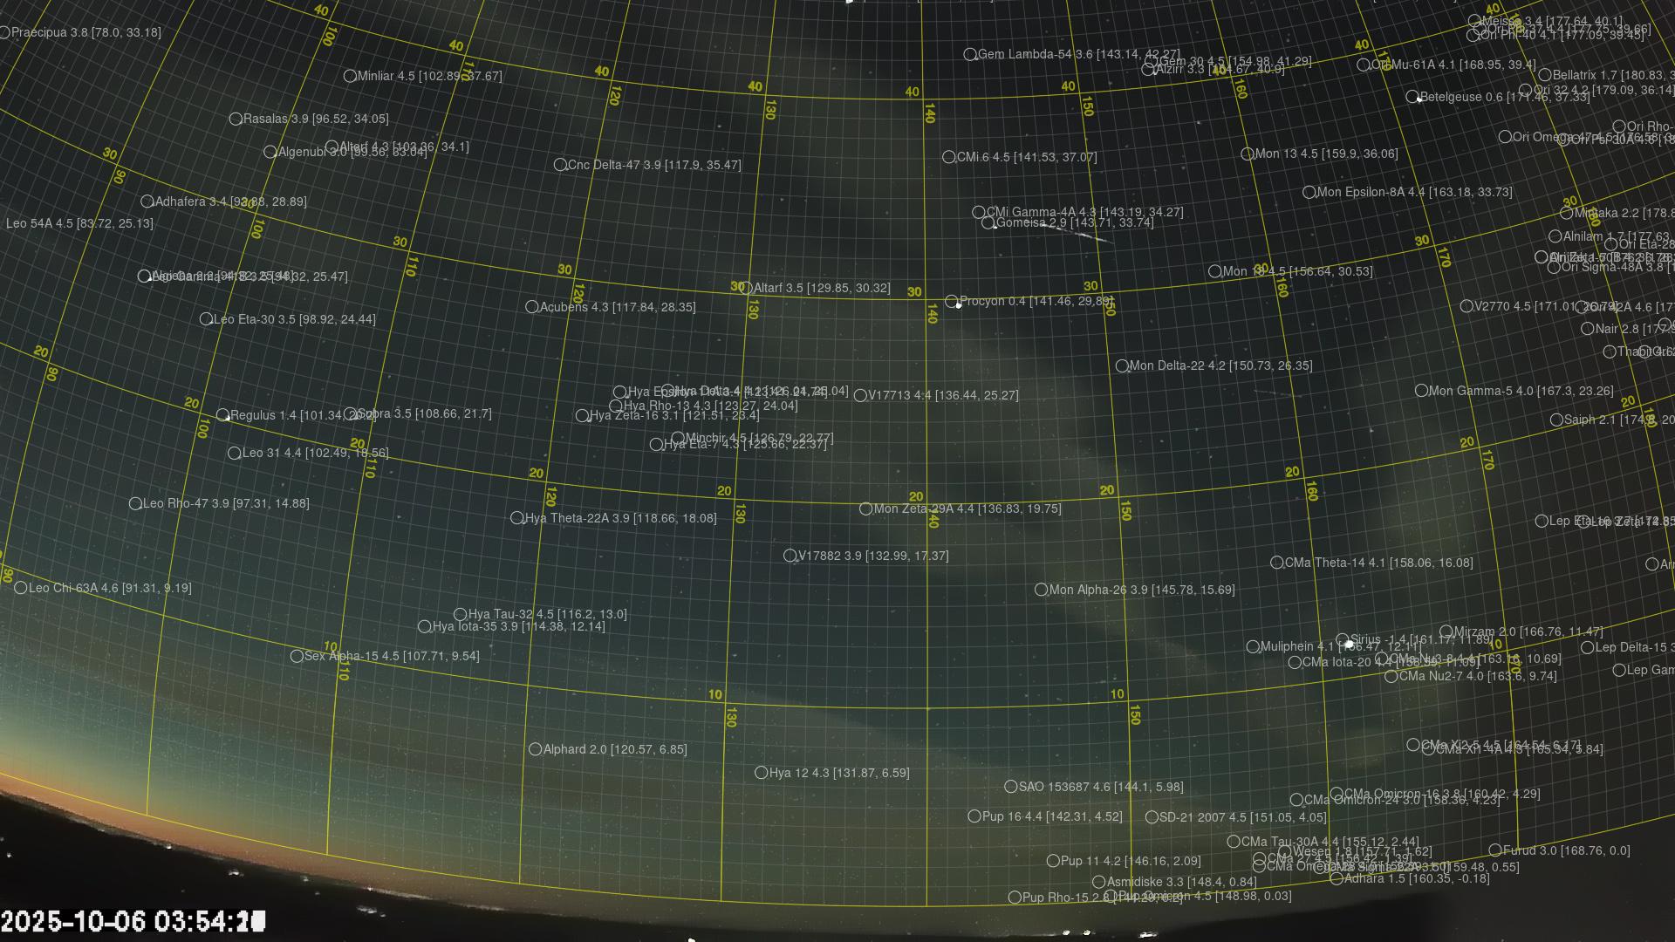The height and width of the screenshot is (942, 1675).
Task: Click the Procyon star marker circle
Action: (x=951, y=301)
